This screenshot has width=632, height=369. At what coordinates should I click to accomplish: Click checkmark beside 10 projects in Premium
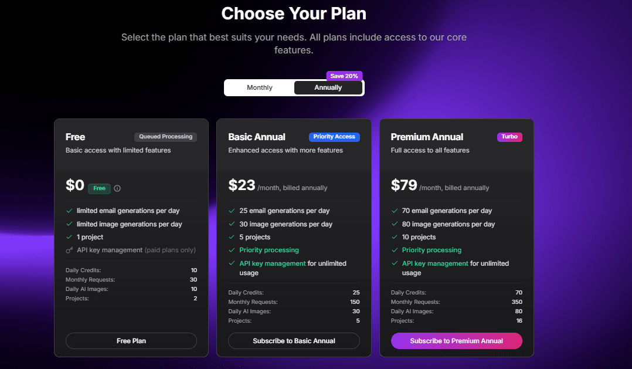[x=395, y=237]
